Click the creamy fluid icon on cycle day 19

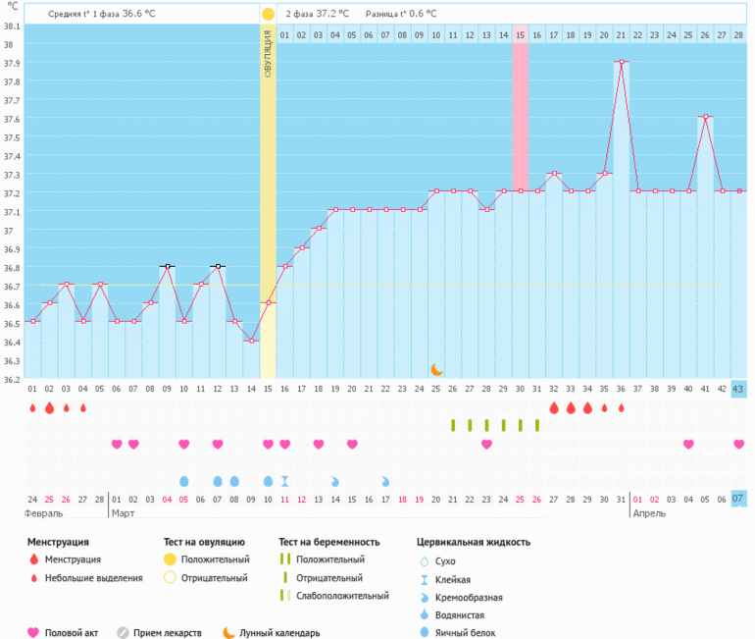click(x=335, y=481)
